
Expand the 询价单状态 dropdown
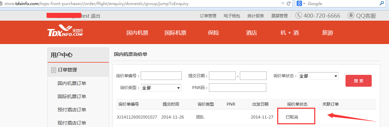[x=318, y=76]
